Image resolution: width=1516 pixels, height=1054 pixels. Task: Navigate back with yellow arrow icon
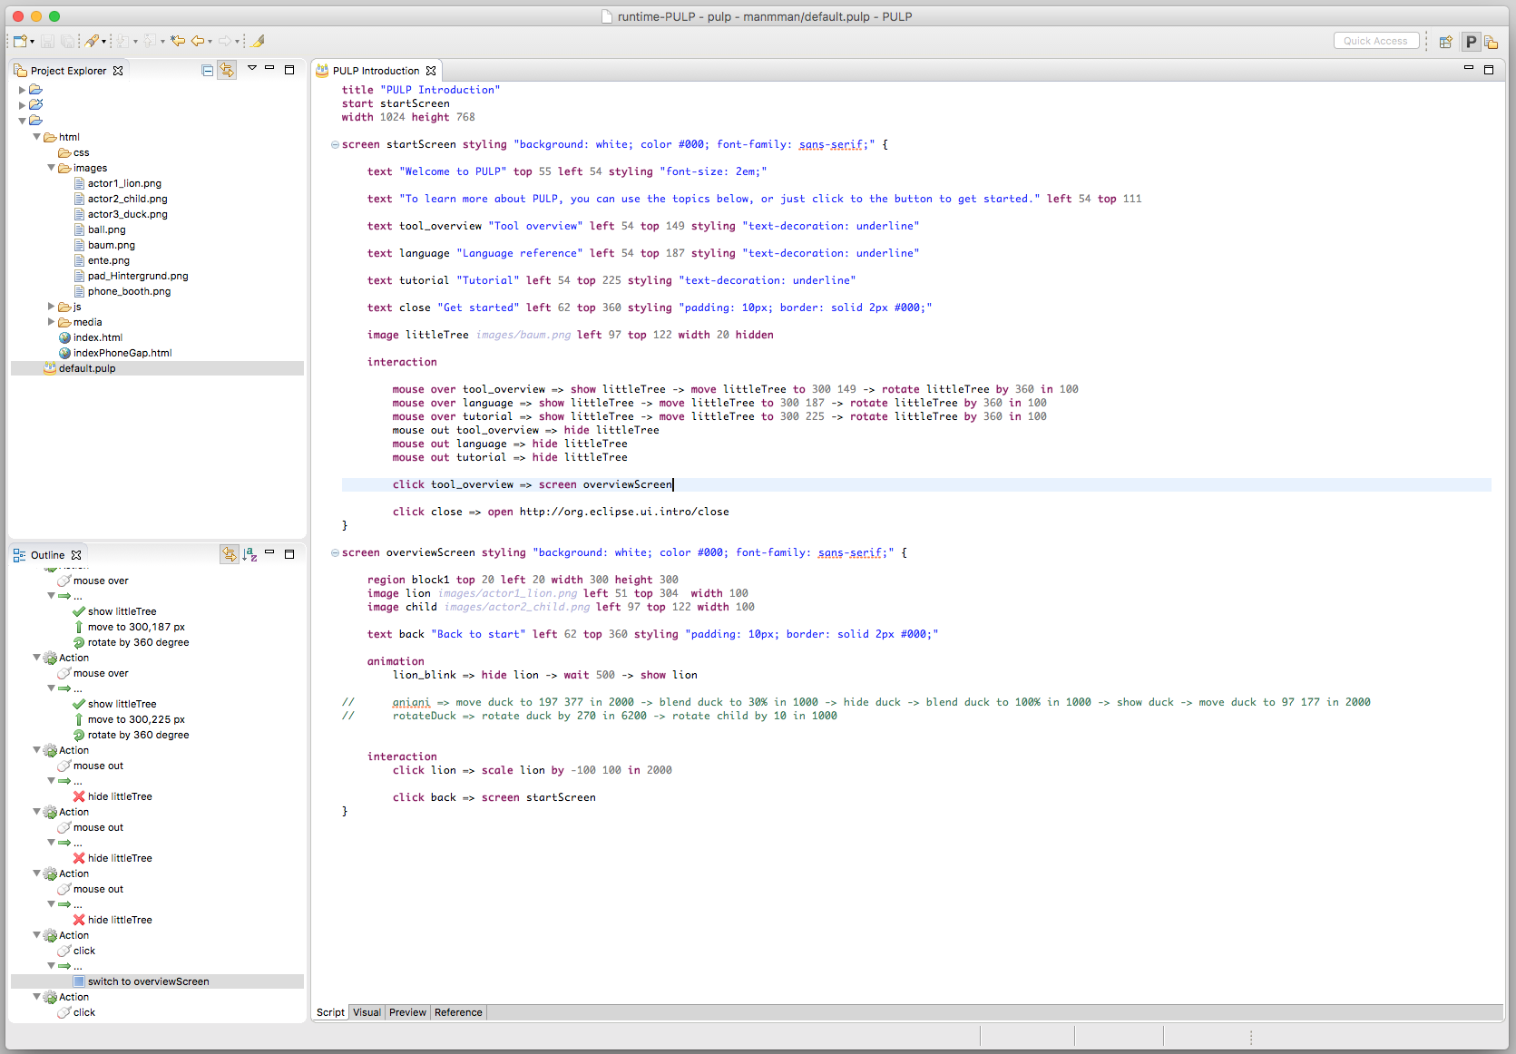point(197,41)
